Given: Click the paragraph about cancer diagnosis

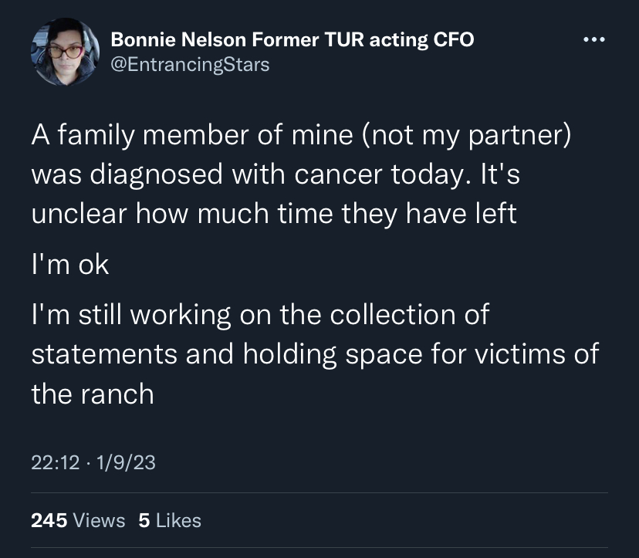Looking at the screenshot, I should pyautogui.click(x=301, y=174).
